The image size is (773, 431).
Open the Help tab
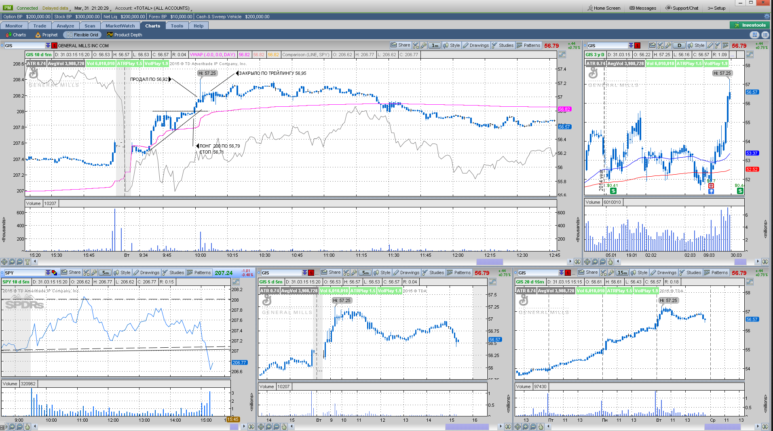pyautogui.click(x=199, y=26)
